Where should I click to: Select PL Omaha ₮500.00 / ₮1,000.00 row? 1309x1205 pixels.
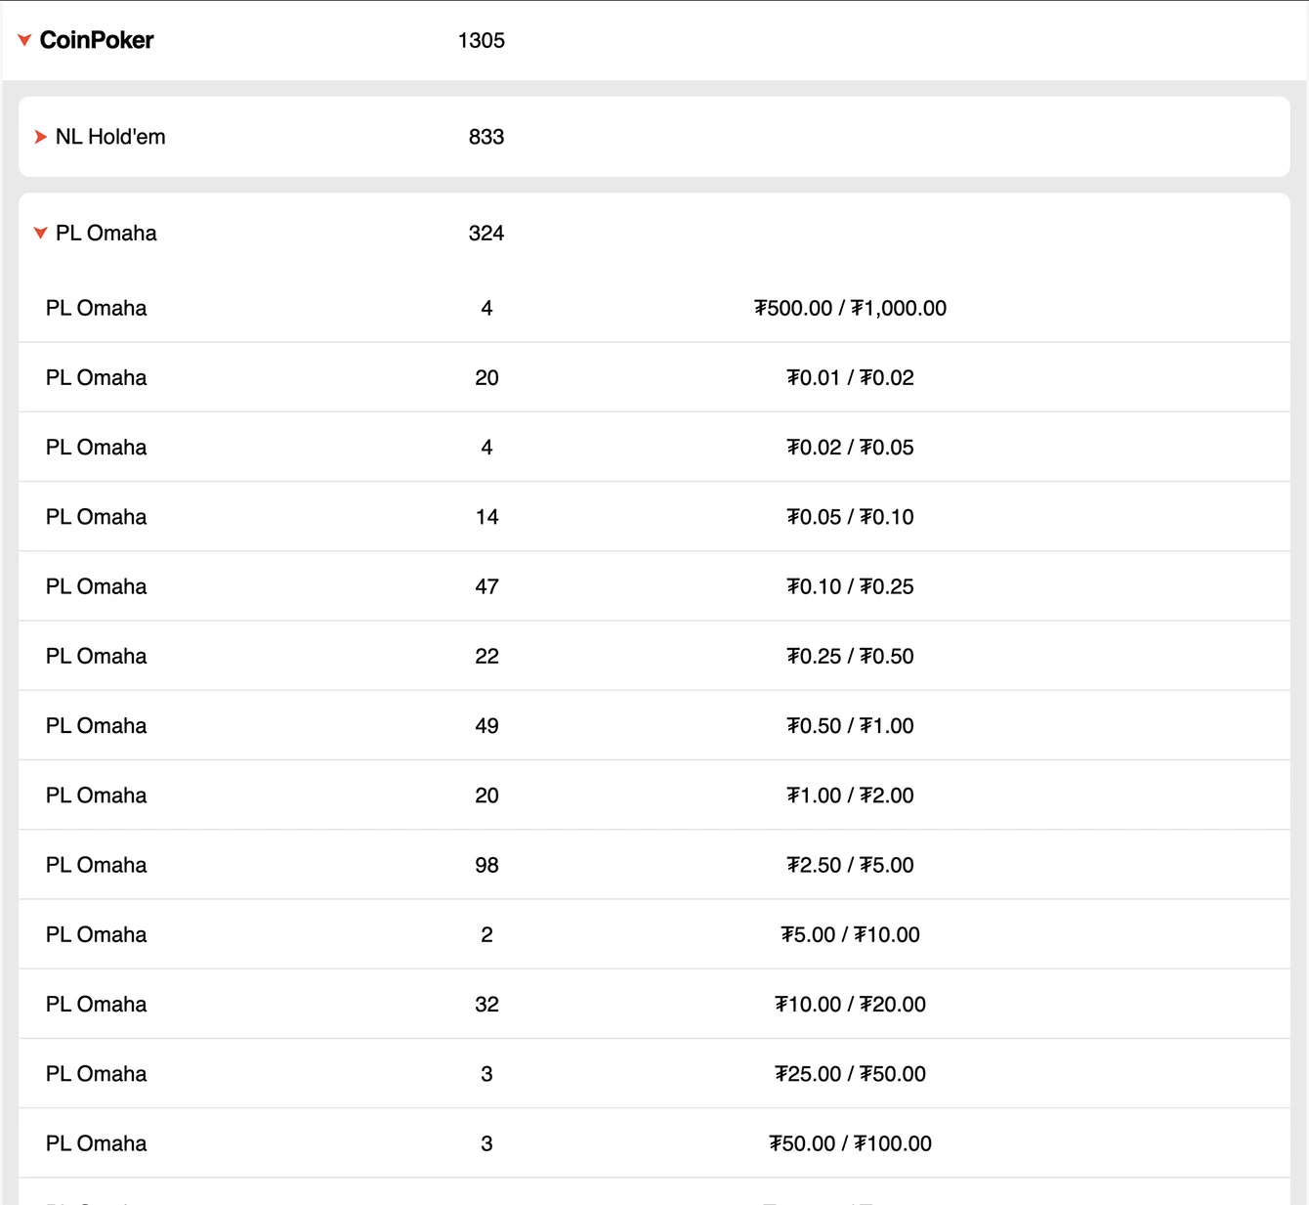pyautogui.click(x=849, y=309)
